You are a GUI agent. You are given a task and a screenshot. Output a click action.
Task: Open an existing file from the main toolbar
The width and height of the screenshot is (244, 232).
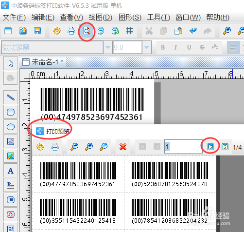click(23, 31)
